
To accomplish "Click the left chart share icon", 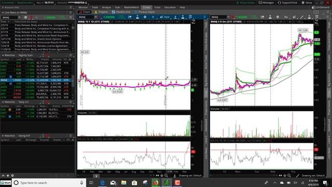I will (x=130, y=17).
